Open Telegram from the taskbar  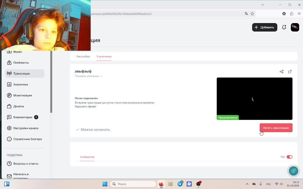(180, 184)
